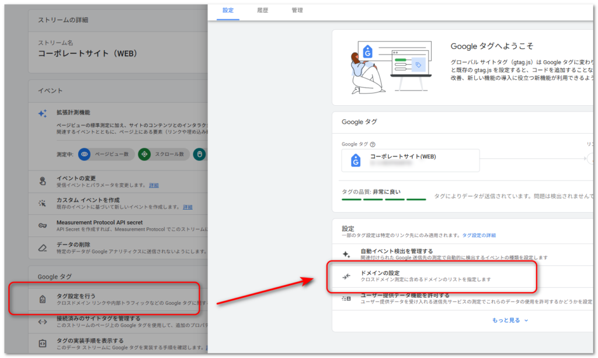
Task: Open タグの実装手順を表示する
Action: (x=118, y=343)
